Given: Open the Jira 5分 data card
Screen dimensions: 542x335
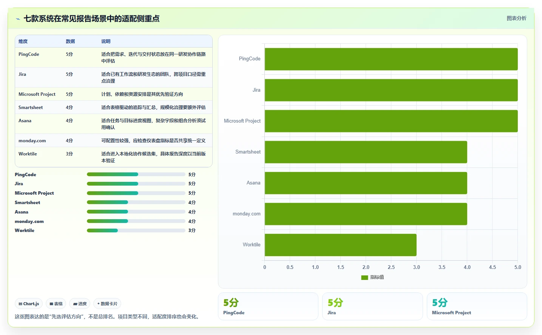Looking at the screenshot, I should (372, 306).
